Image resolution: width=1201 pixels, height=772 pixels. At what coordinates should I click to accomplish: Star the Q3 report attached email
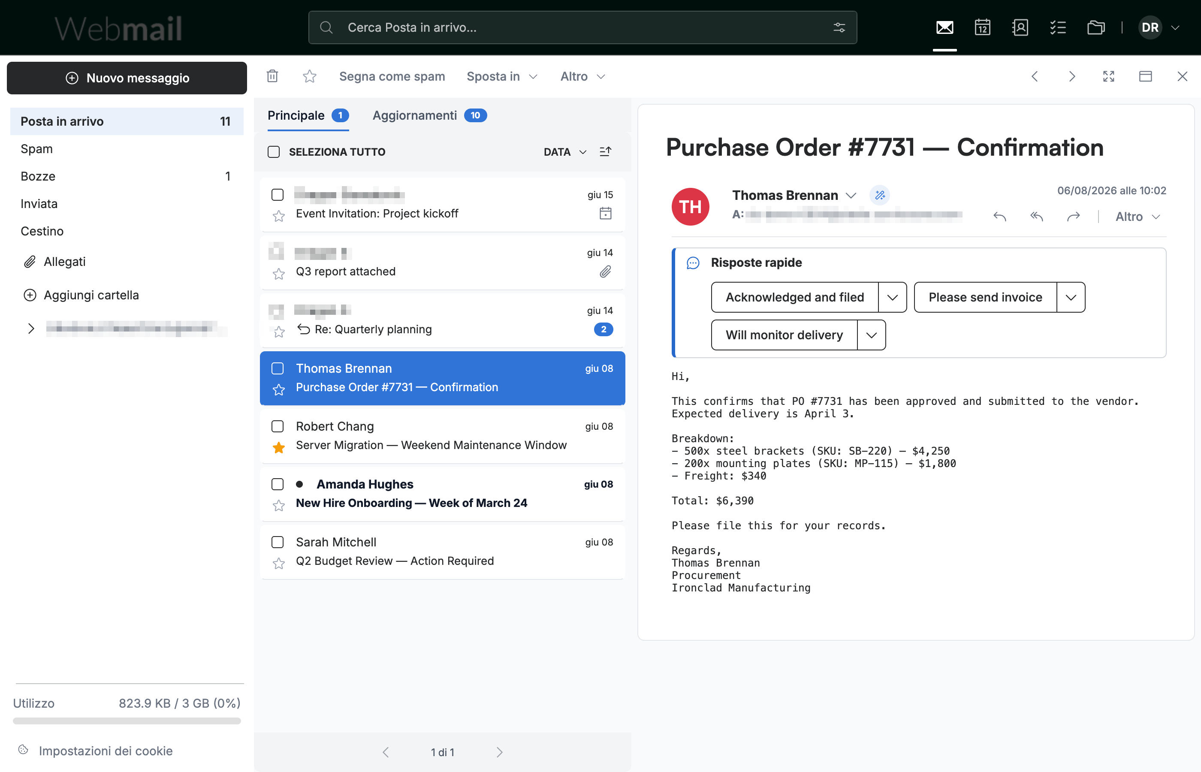click(279, 274)
